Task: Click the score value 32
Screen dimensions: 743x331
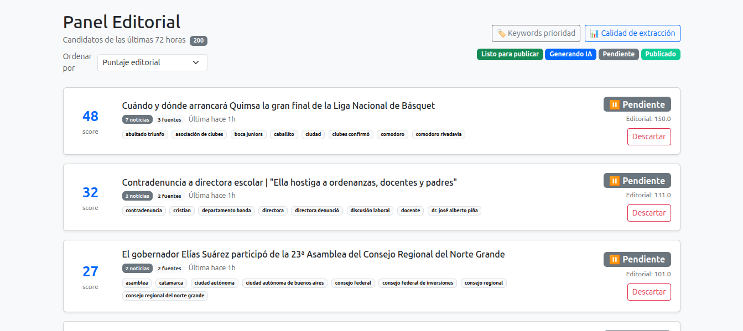Action: click(x=90, y=193)
